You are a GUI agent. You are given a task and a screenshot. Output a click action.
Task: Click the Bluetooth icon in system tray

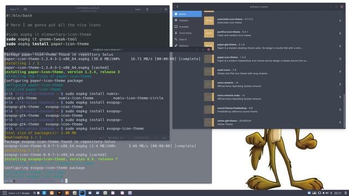[331, 193]
